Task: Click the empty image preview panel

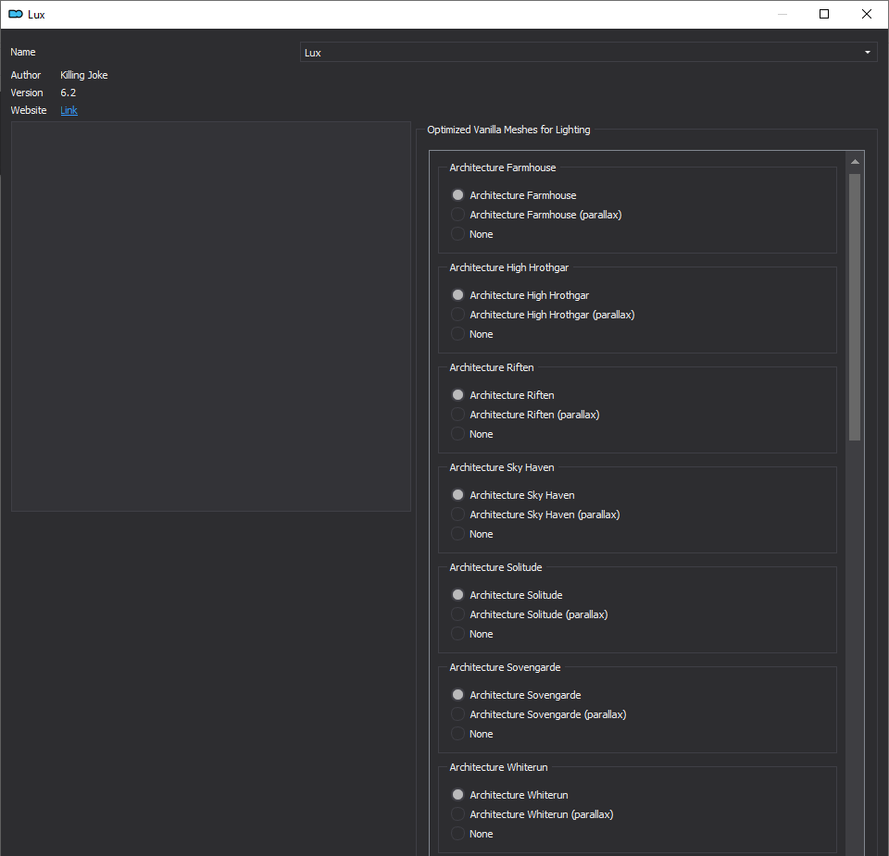Action: point(211,316)
